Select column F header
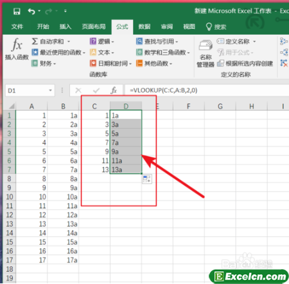Viewport: 289px width, 284px height. (189, 106)
